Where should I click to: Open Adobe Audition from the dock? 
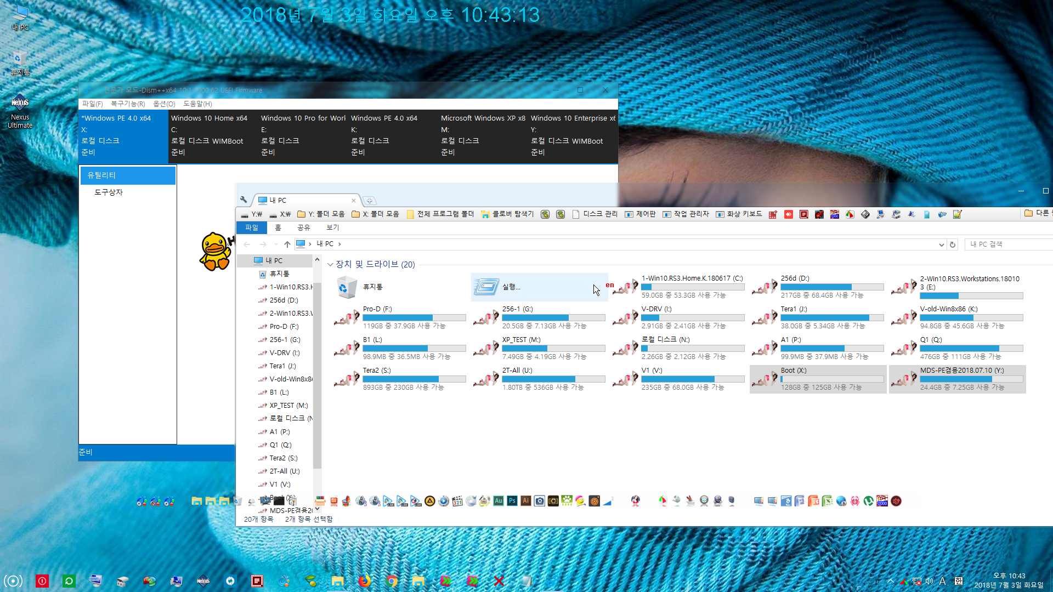(498, 500)
